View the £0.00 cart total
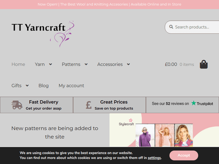The height and width of the screenshot is (164, 219). coord(171,64)
